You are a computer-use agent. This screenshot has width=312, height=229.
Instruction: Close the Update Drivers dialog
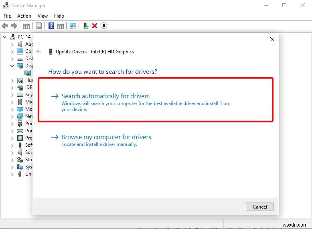(x=272, y=39)
